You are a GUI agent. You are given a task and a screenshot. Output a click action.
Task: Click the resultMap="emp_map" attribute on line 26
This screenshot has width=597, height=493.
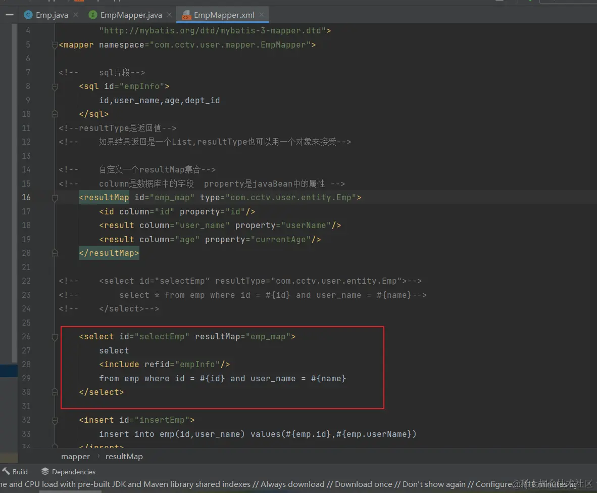[x=242, y=337]
